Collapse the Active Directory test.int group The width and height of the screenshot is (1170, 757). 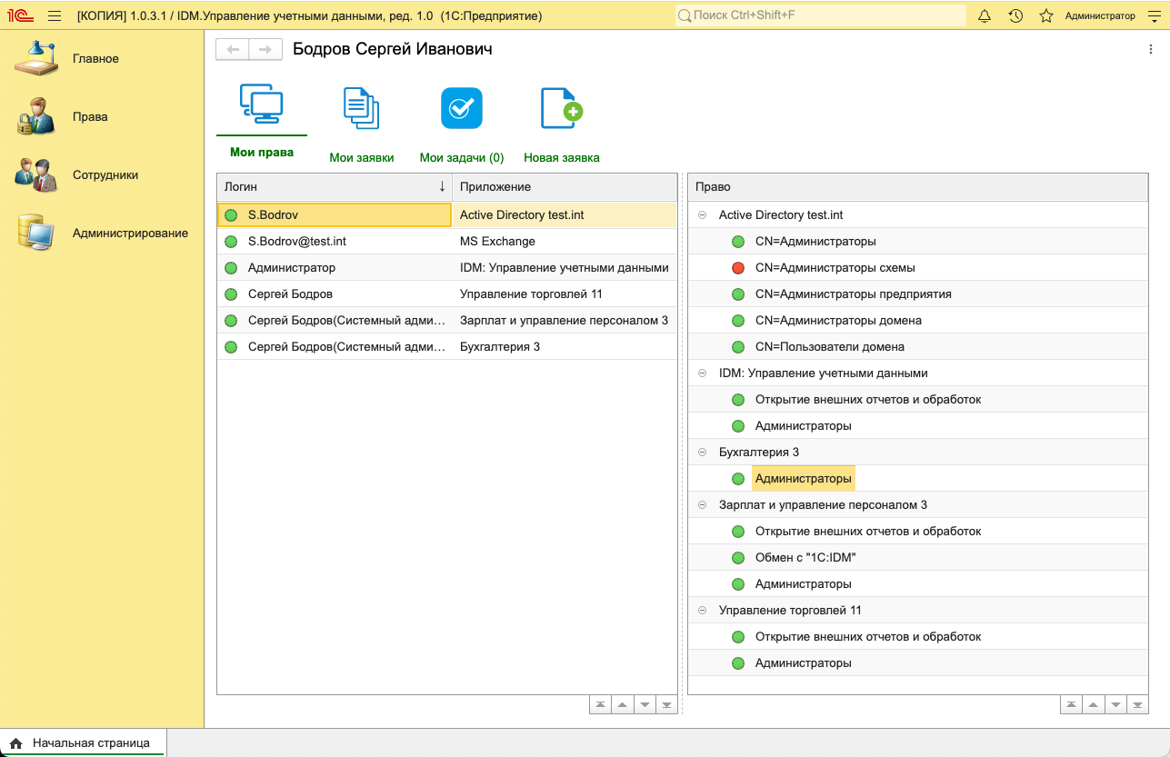coord(702,215)
